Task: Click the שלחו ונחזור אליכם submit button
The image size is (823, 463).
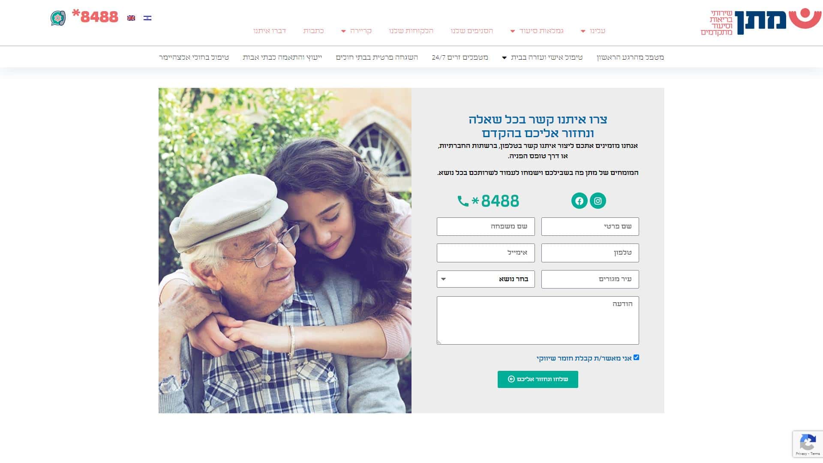Action: [538, 379]
